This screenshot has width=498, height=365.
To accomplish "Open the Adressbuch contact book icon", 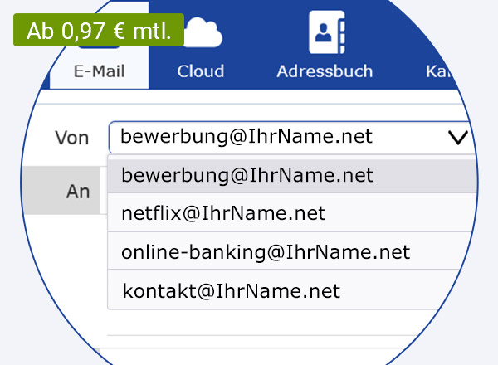I will coord(327,32).
